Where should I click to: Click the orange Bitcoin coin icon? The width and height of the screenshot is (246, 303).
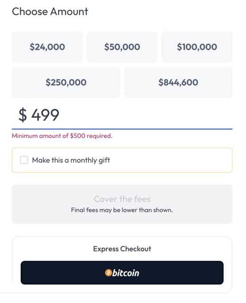click(x=108, y=273)
